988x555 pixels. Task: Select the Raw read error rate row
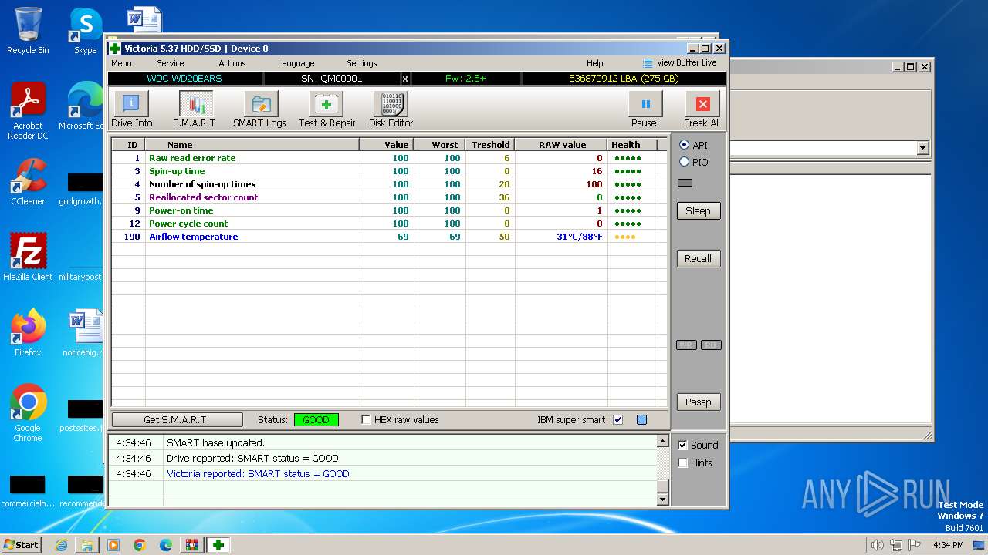(x=390, y=158)
